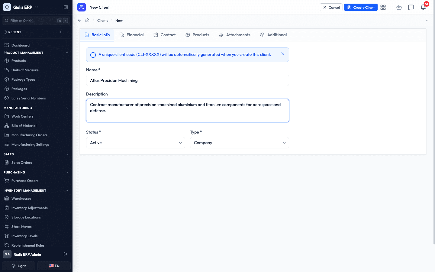Switch to the Contact tab
This screenshot has width=435, height=272.
click(165, 35)
